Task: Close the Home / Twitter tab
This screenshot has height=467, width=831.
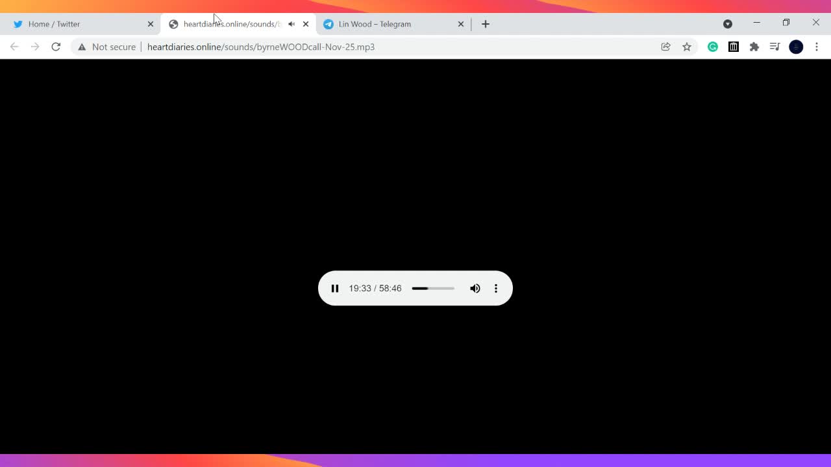Action: (x=151, y=24)
